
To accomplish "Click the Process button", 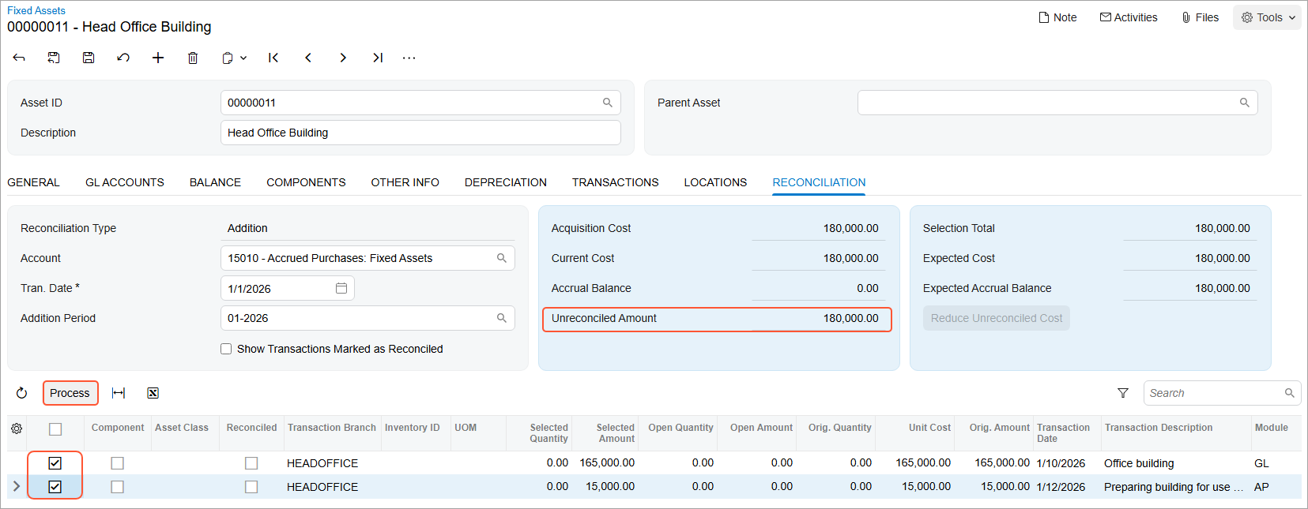I will tap(70, 393).
